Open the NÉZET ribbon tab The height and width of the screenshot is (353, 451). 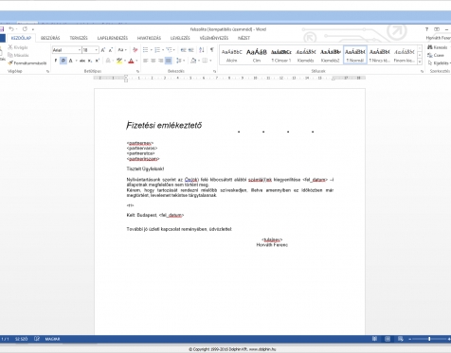pyautogui.click(x=244, y=38)
